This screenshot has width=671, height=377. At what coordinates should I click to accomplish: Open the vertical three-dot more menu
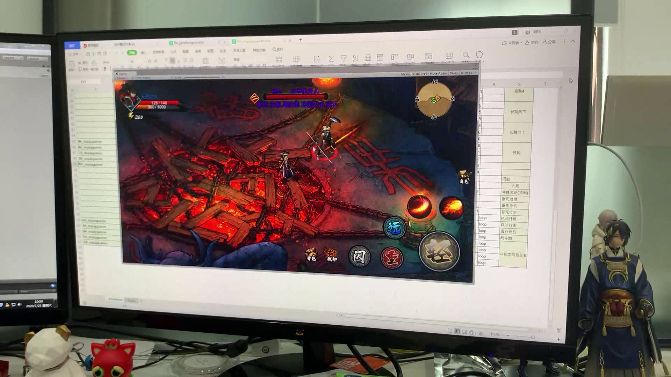point(564,42)
